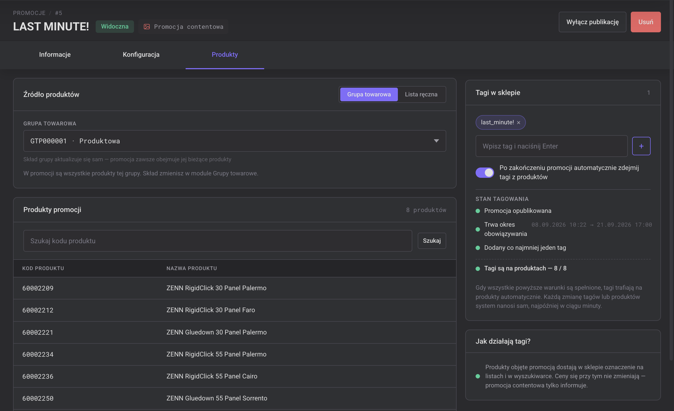Image resolution: width=674 pixels, height=411 pixels.
Task: Select ZENN RigidClick 30 Panel Faro
Action: point(211,310)
